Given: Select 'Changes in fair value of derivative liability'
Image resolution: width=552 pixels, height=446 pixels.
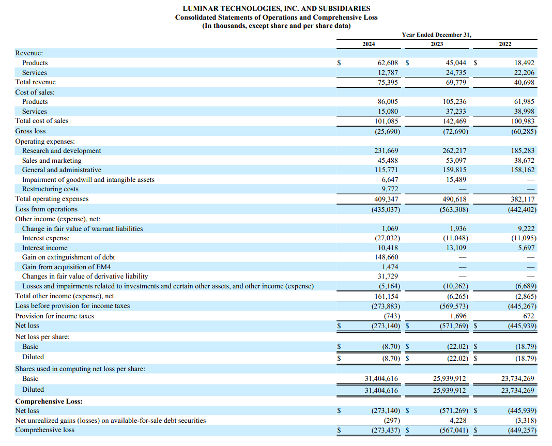Looking at the screenshot, I should tap(85, 276).
